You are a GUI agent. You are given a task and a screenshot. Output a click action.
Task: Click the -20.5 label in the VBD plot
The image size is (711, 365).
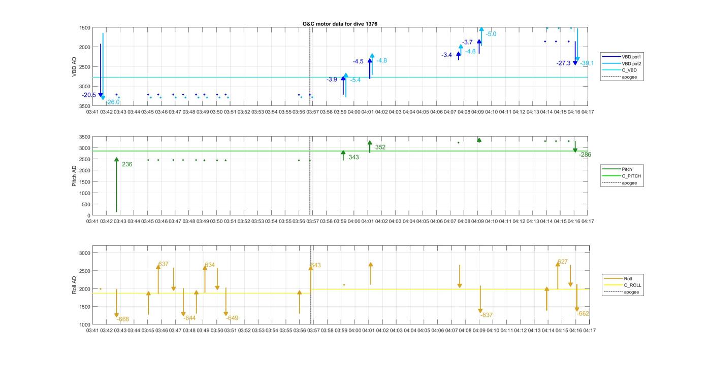(x=89, y=95)
